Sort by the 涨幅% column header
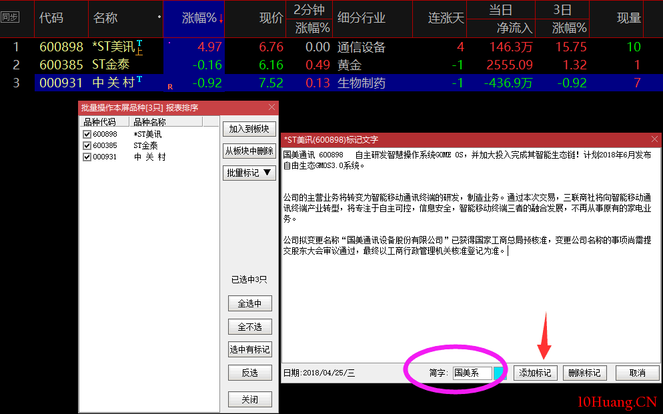Viewport: 663px width, 414px height. coord(194,18)
